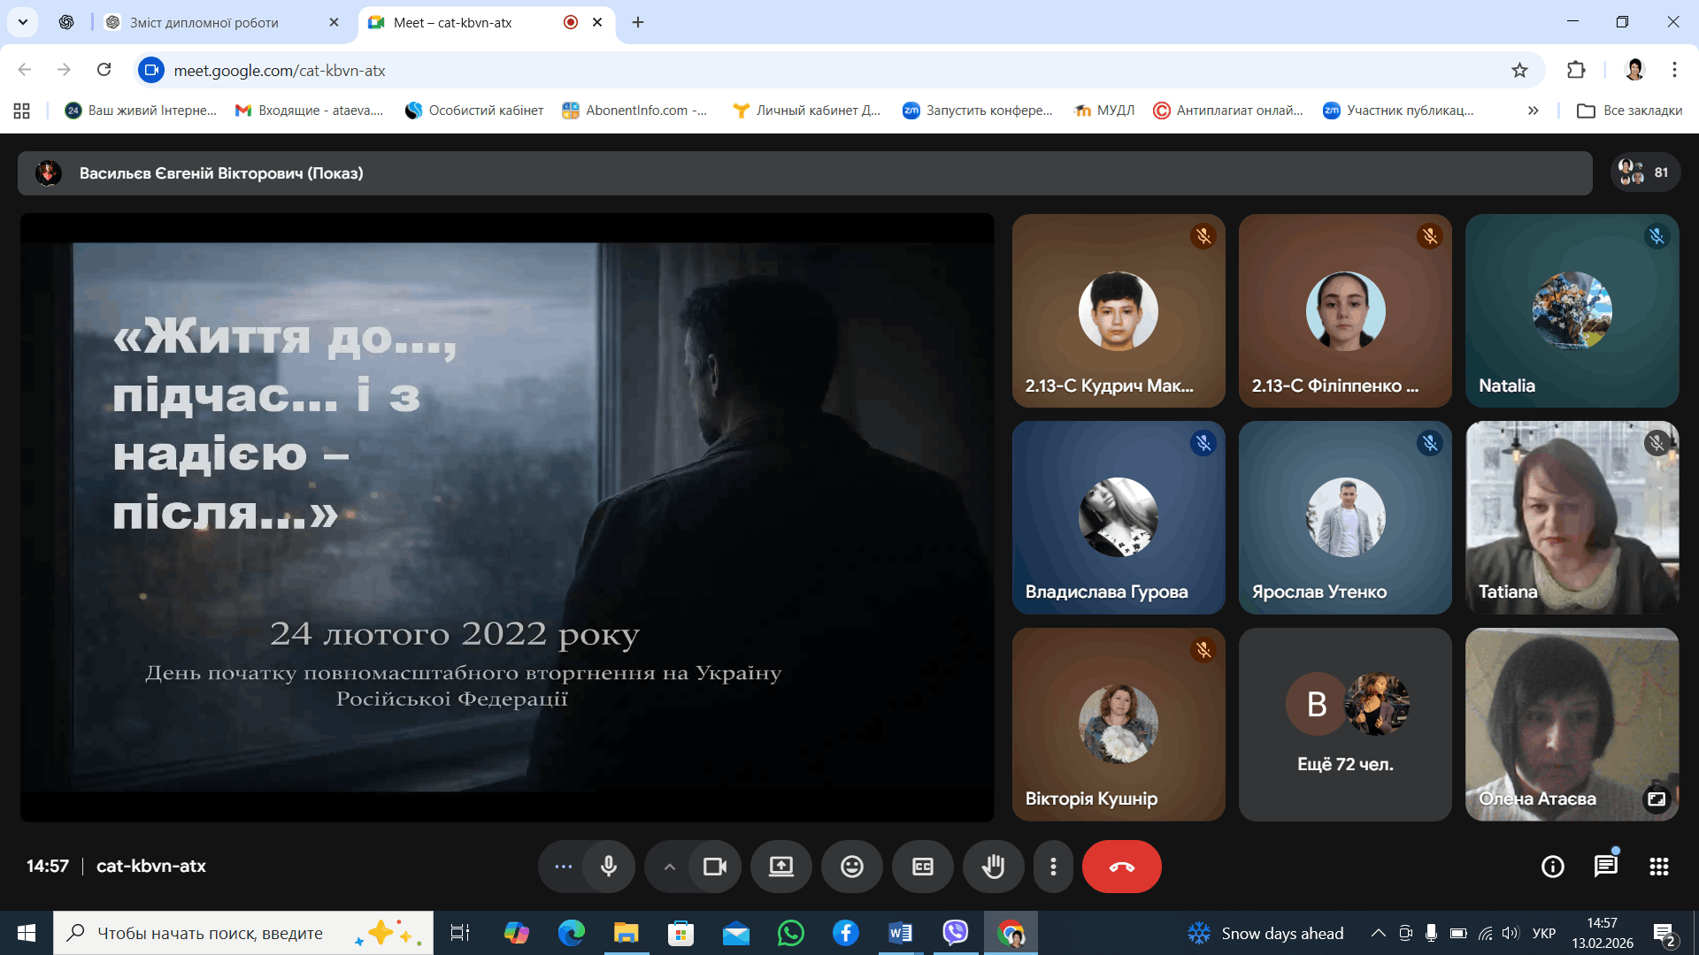The width and height of the screenshot is (1699, 955).
Task: Click the raise hand icon
Action: coord(993,867)
